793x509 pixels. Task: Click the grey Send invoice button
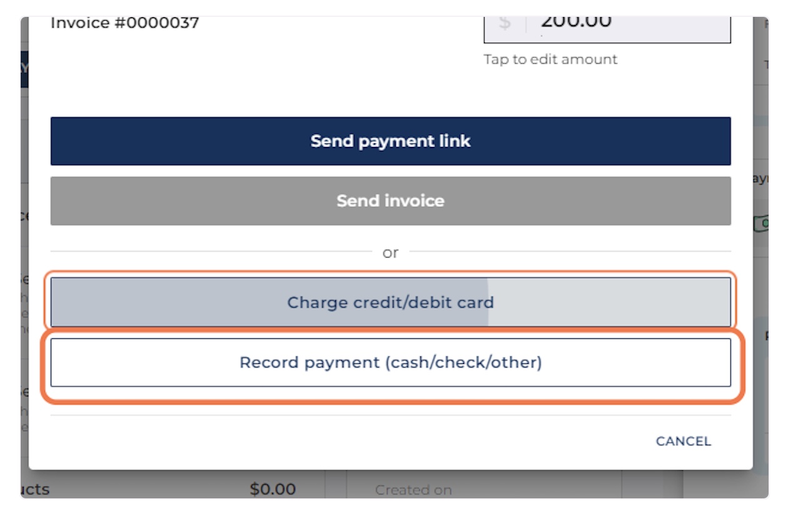(390, 201)
